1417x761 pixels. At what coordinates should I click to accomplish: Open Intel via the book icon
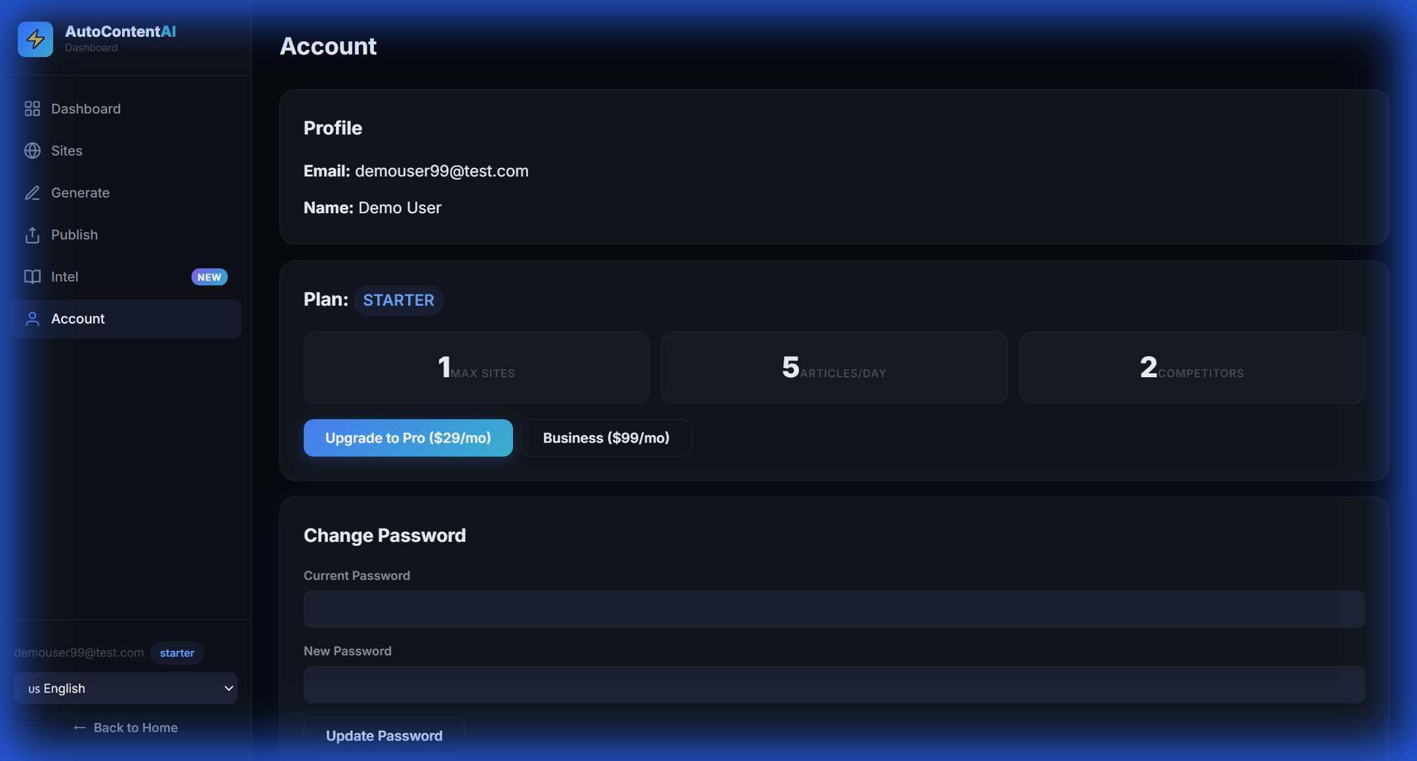click(32, 276)
